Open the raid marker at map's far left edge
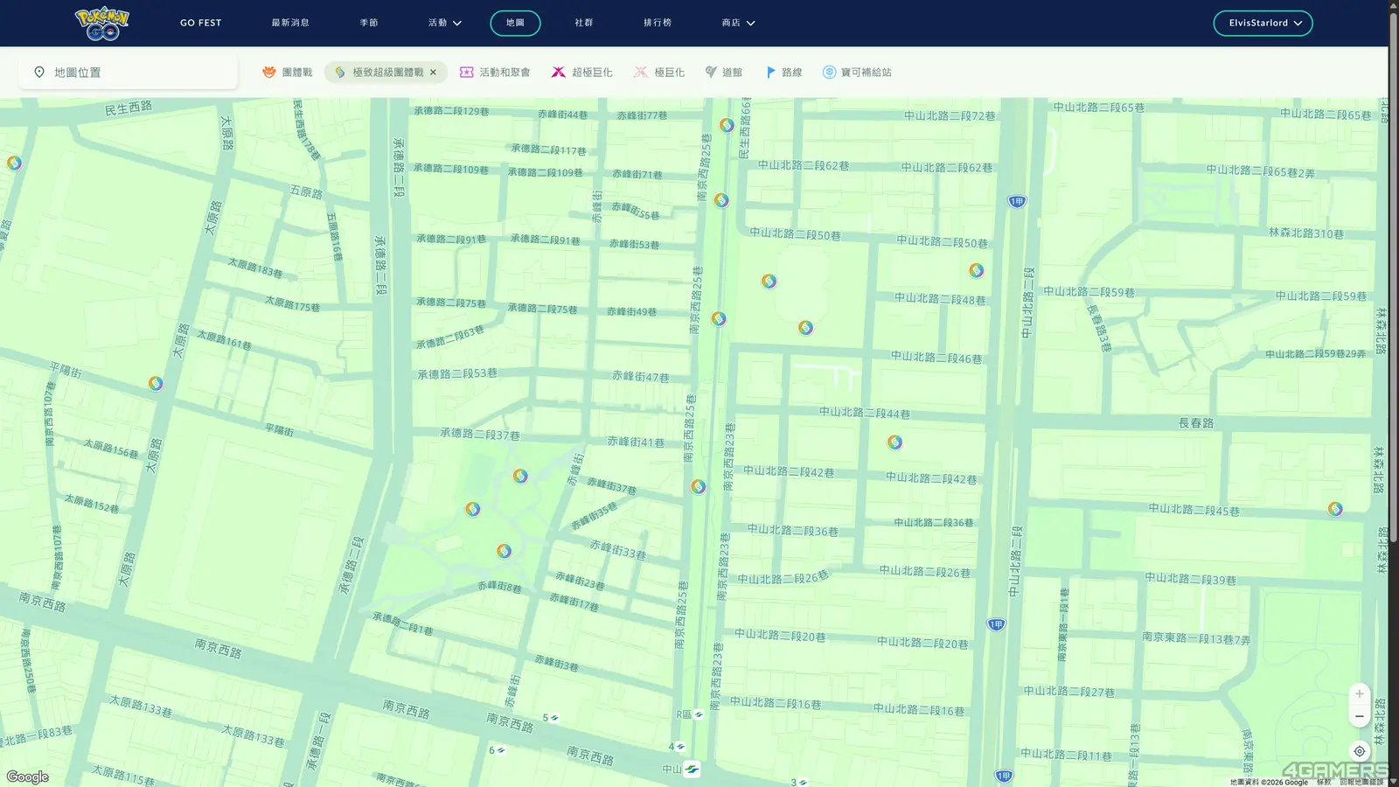Image resolution: width=1399 pixels, height=787 pixels. [14, 163]
